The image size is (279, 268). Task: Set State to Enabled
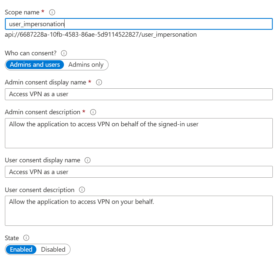point(21,249)
